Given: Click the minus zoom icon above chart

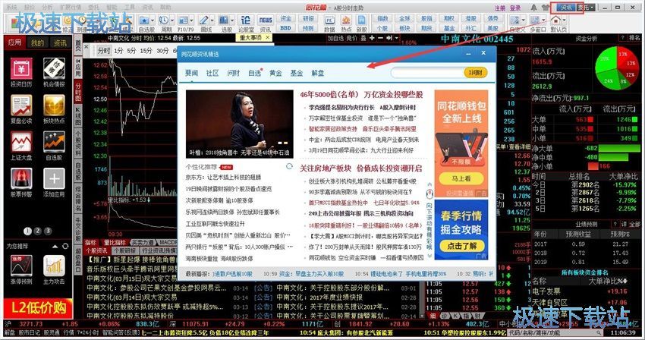Looking at the screenshot, I should click(x=380, y=38).
